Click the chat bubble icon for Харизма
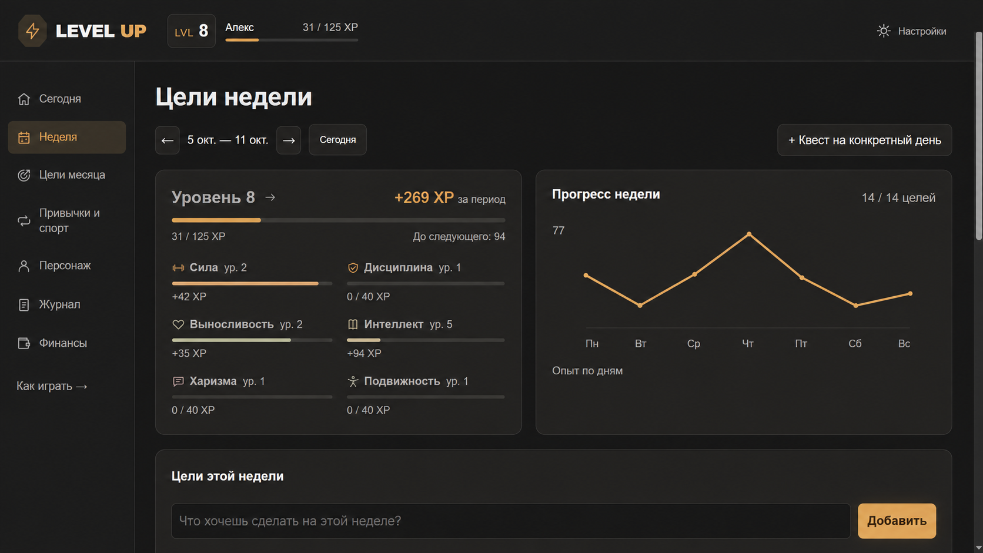The image size is (983, 553). pos(178,381)
